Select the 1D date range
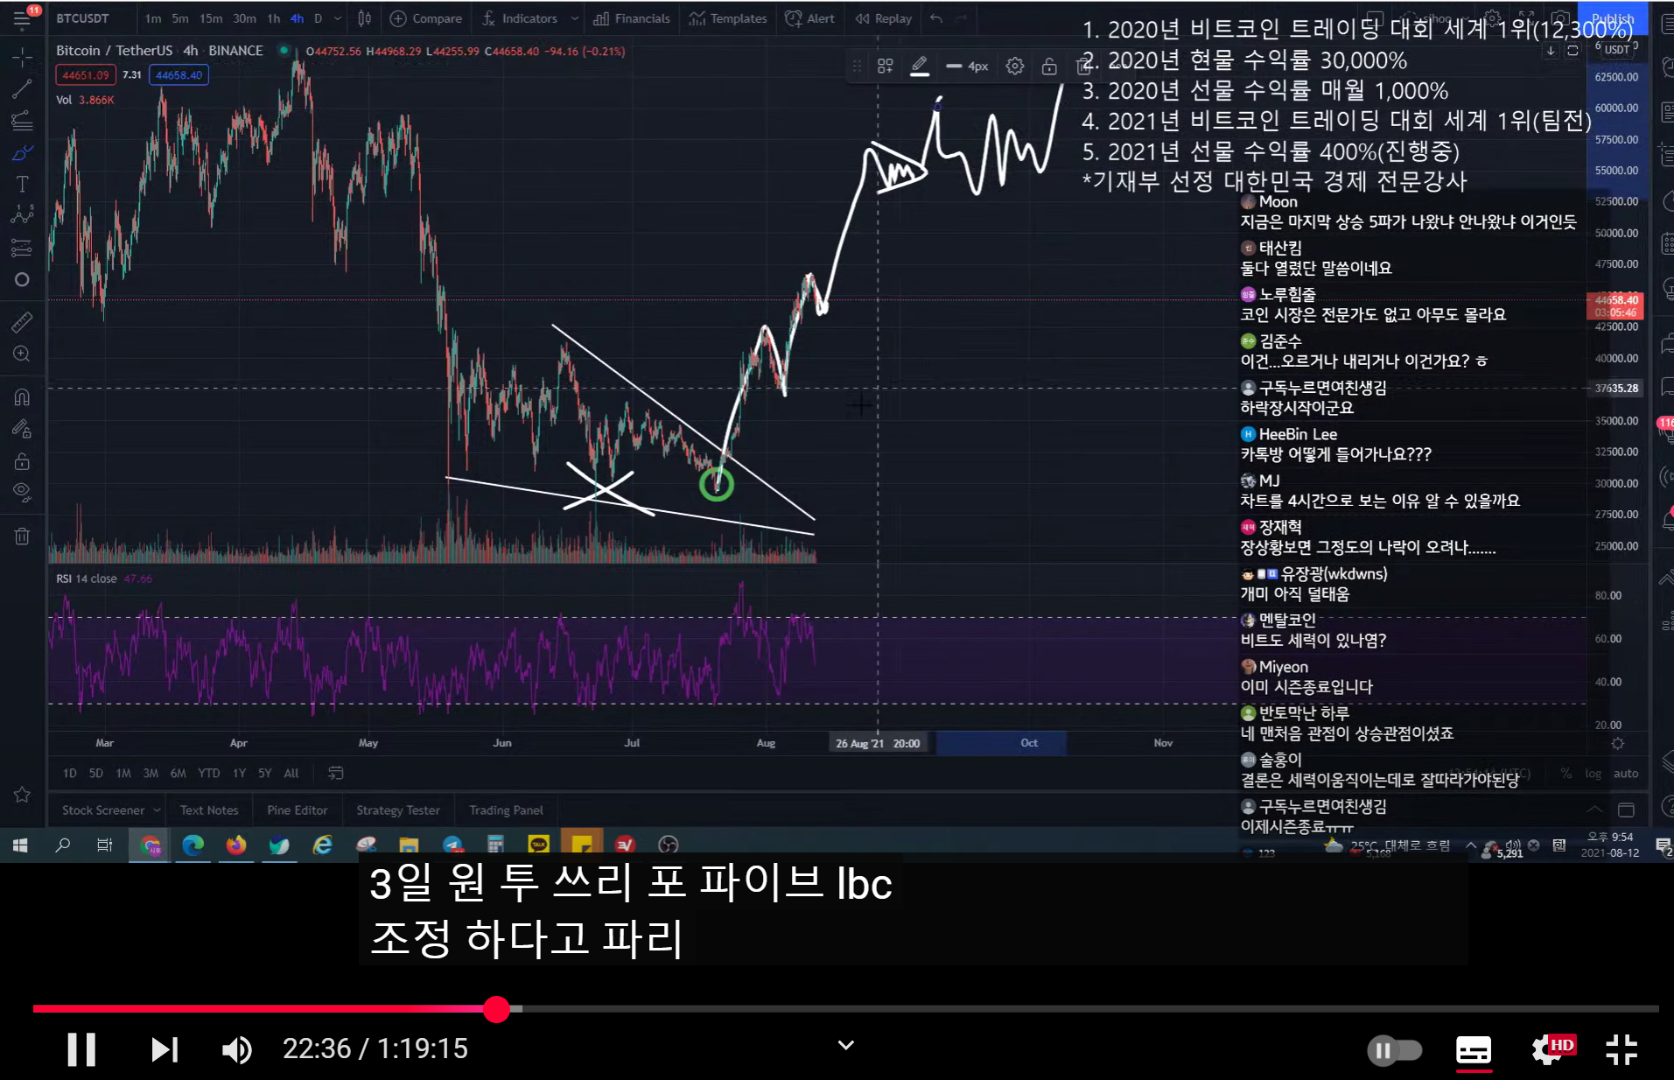This screenshot has width=1674, height=1080. coord(70,773)
